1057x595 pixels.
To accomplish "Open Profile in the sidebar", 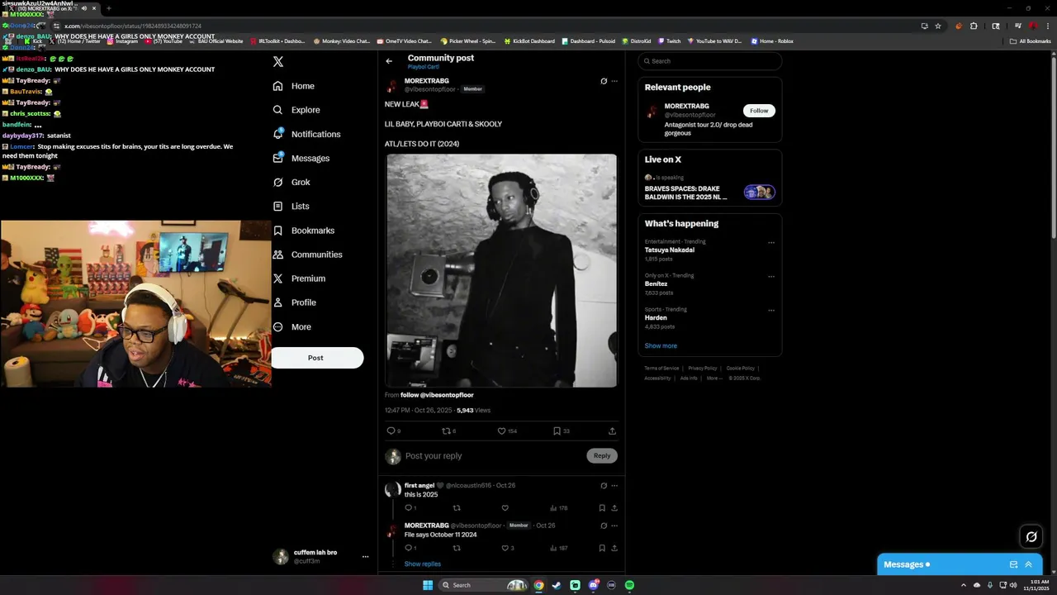I will coord(295,302).
